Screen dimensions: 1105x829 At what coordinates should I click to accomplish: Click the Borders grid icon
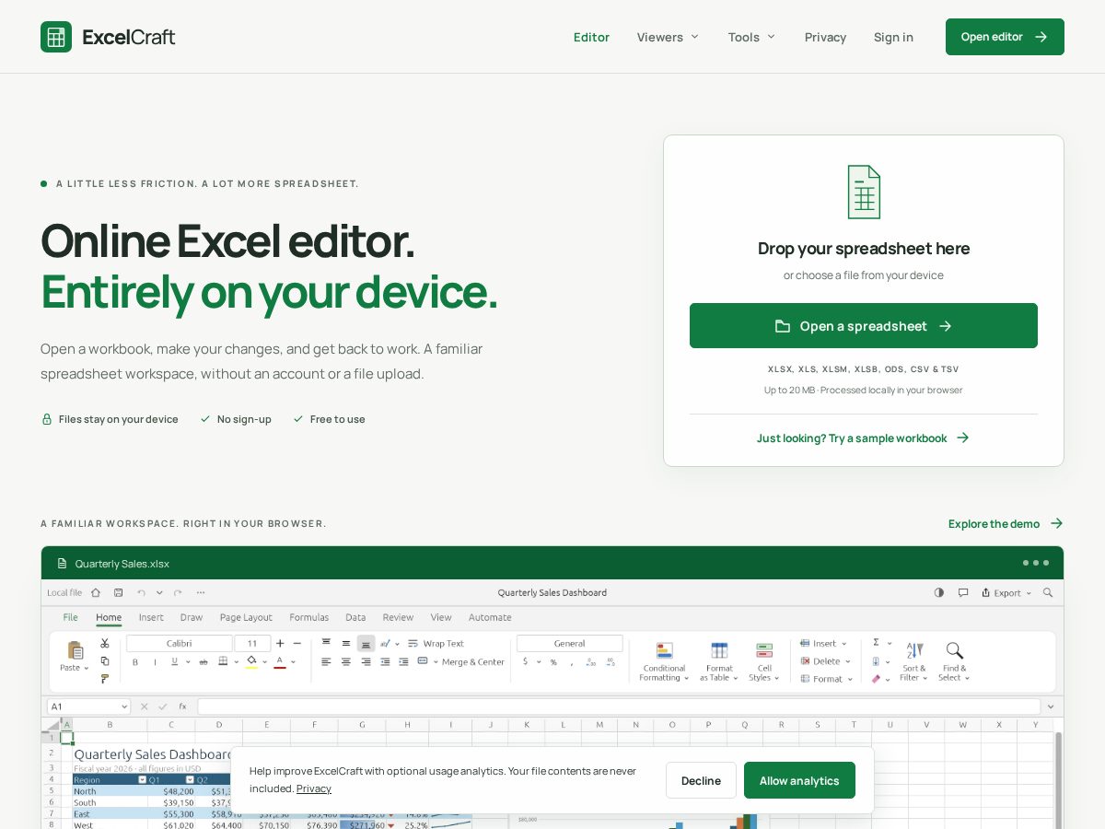pos(223,661)
